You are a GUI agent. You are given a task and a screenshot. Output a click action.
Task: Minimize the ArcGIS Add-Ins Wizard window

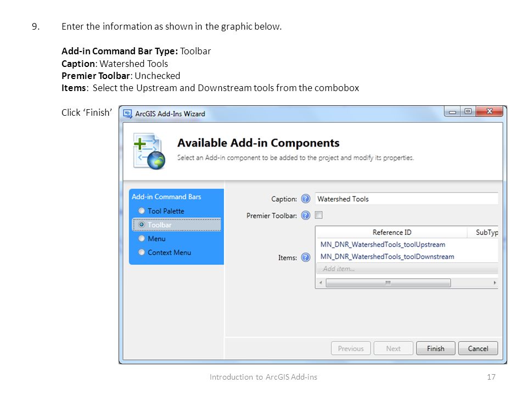452,111
